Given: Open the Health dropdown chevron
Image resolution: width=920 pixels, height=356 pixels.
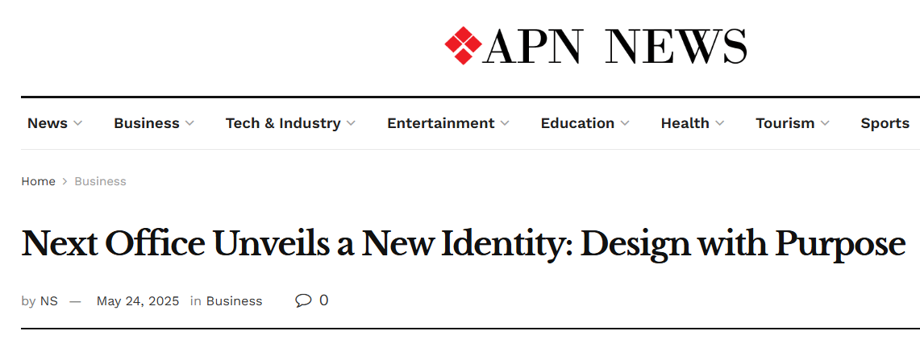Looking at the screenshot, I should [x=719, y=124].
